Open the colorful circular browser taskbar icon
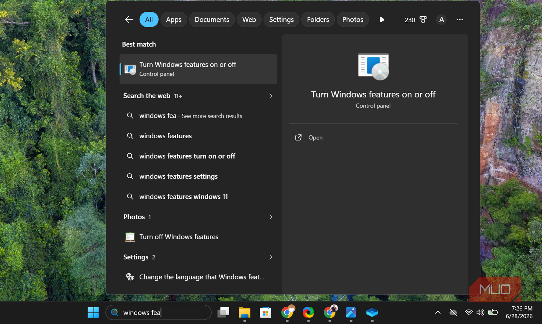Image resolution: width=542 pixels, height=324 pixels. tap(308, 313)
